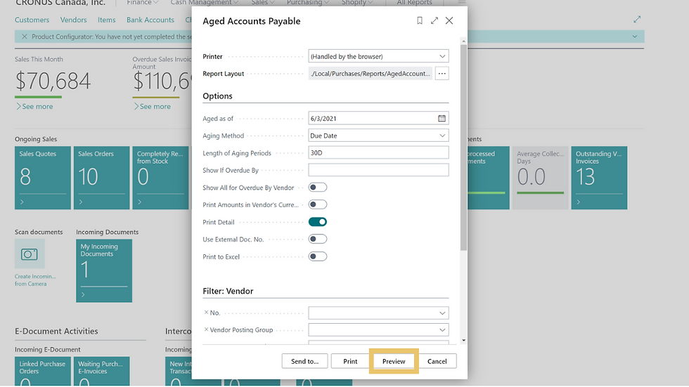Open My Incoming Documents tile arrow
This screenshot has width=689, height=387.
(x=83, y=294)
